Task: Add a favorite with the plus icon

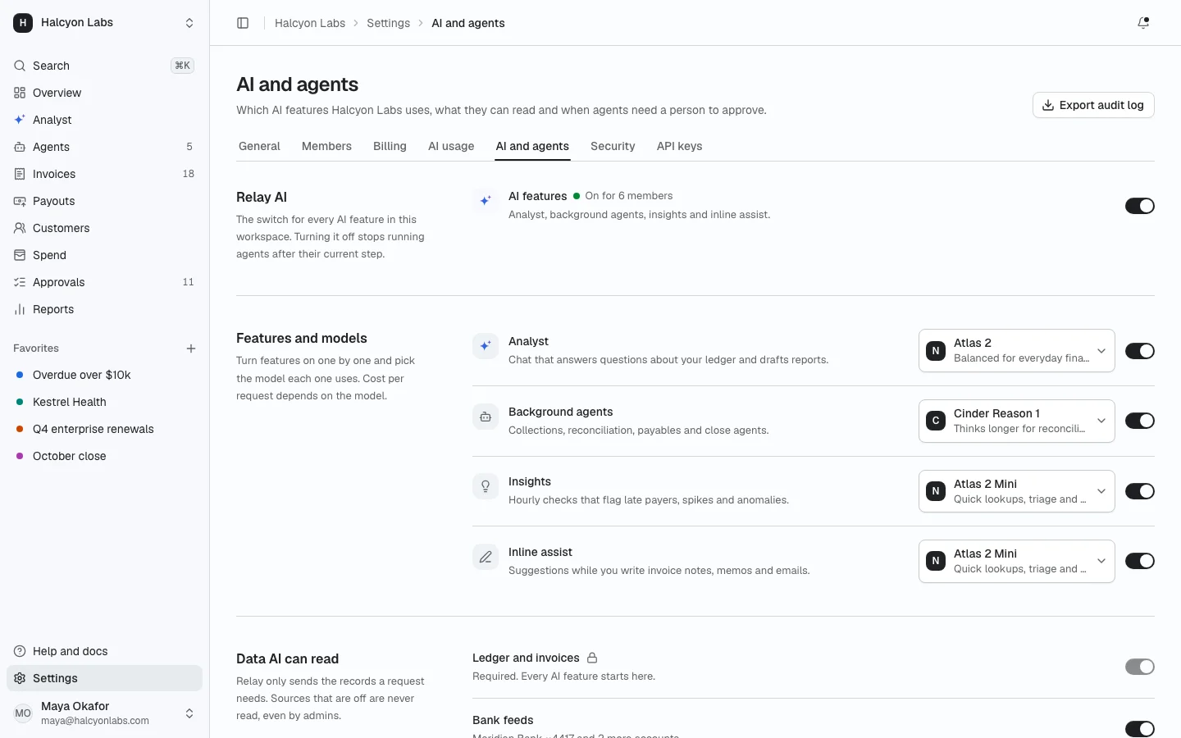Action: tap(191, 348)
